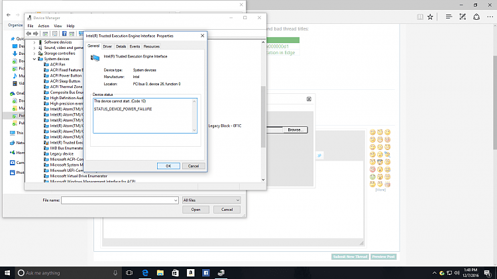Open the Store icon on the taskbar

176,272
